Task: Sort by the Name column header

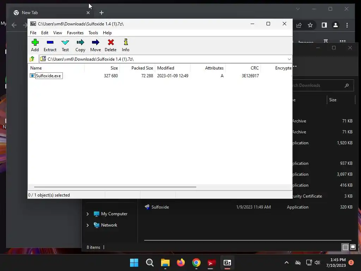Action: [36, 68]
